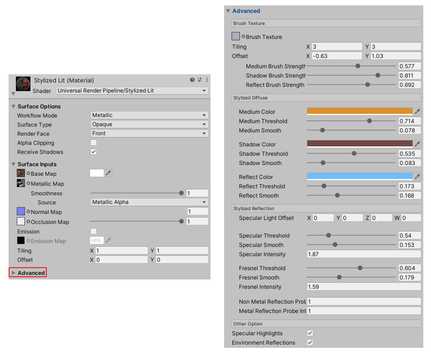Viewport: 431px width, 356px height.
Task: Use the Shadow Color eyedropper
Action: pos(417,144)
